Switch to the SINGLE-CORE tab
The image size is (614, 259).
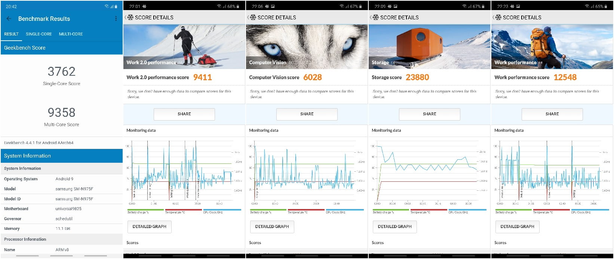(39, 34)
